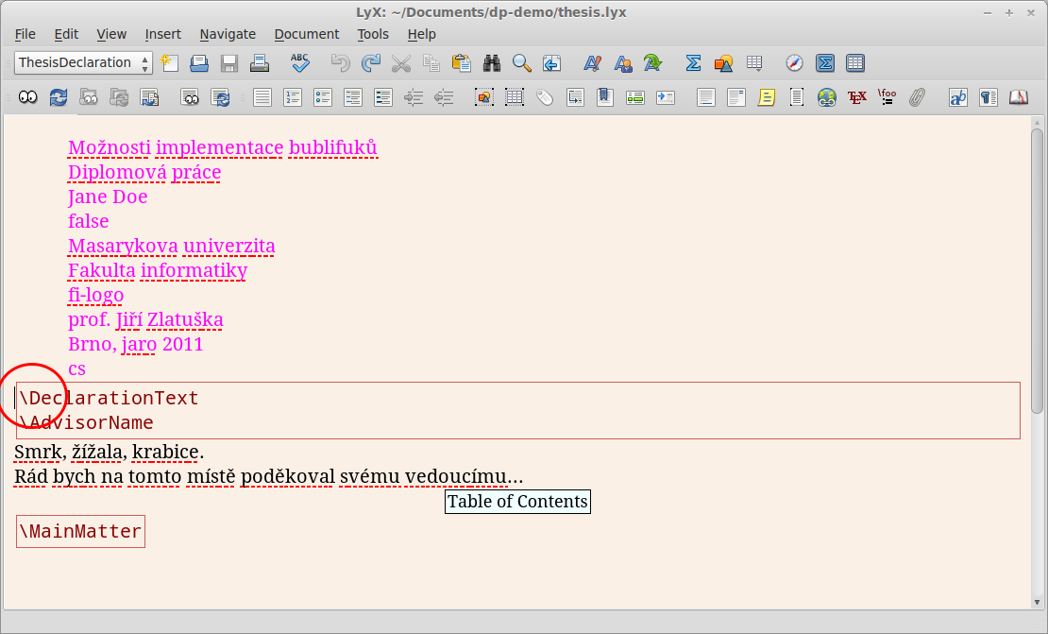Toggle the math toolbar
The image size is (1048, 634).
[825, 63]
